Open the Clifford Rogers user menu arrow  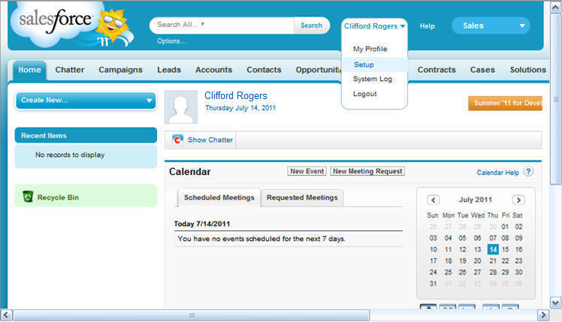[x=403, y=26]
